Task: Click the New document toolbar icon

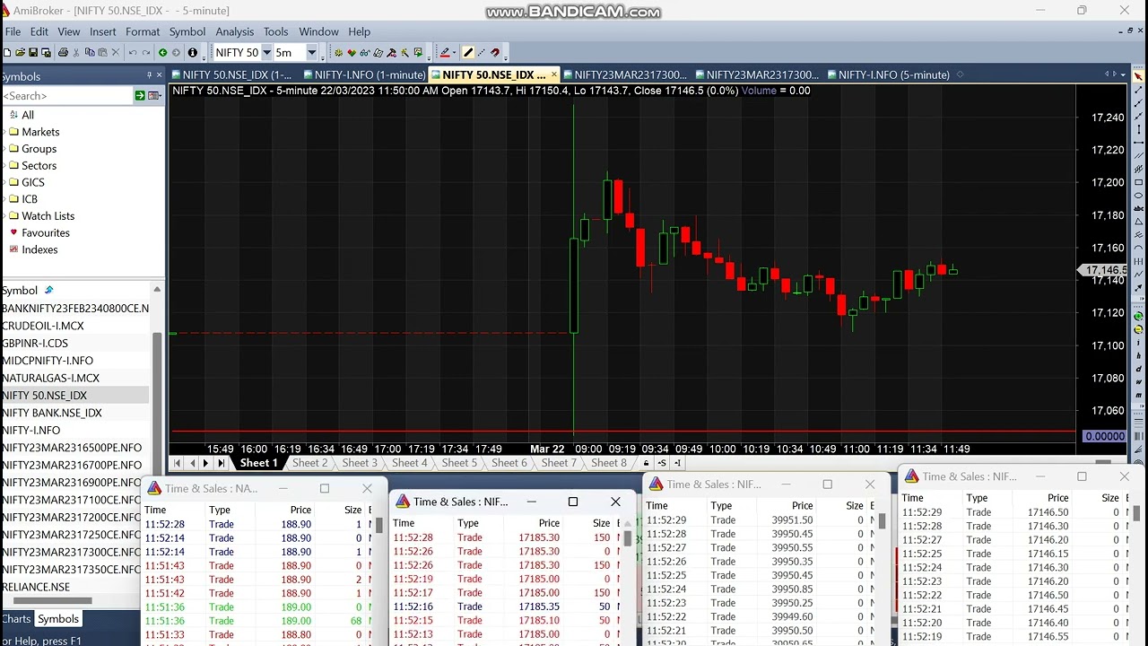Action: coord(7,52)
